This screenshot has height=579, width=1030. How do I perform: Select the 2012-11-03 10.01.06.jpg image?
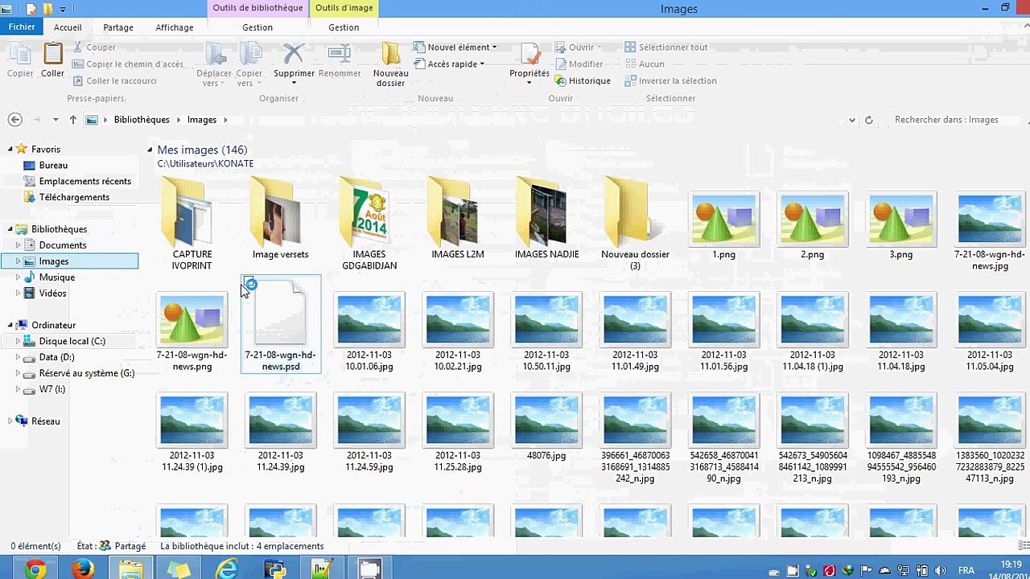click(x=369, y=331)
